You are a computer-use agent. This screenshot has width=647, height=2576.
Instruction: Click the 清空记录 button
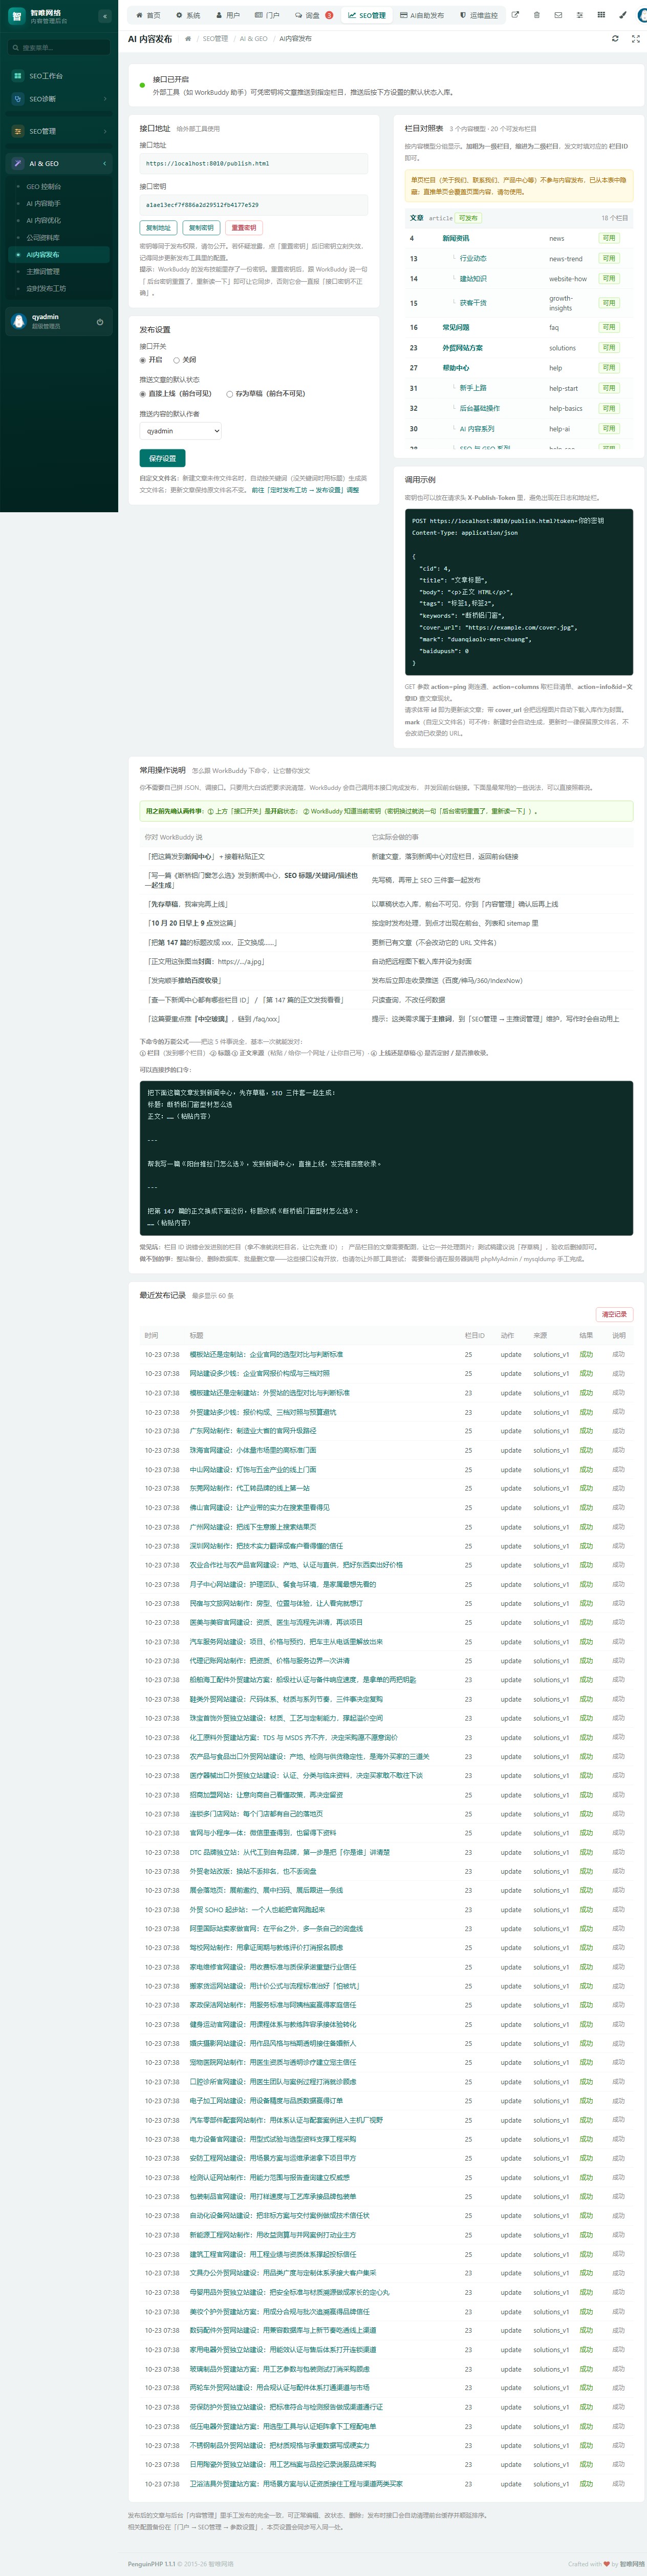tap(614, 1314)
